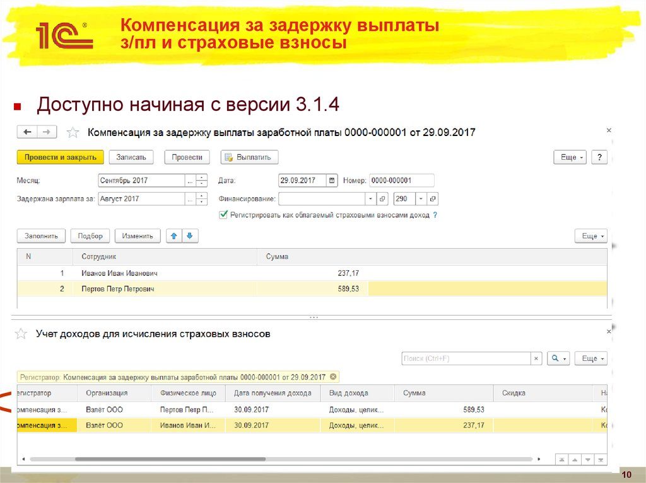Viewport: 646px width, 483px height.
Task: Sort by 'Дата получения дохода' column header
Action: (273, 393)
